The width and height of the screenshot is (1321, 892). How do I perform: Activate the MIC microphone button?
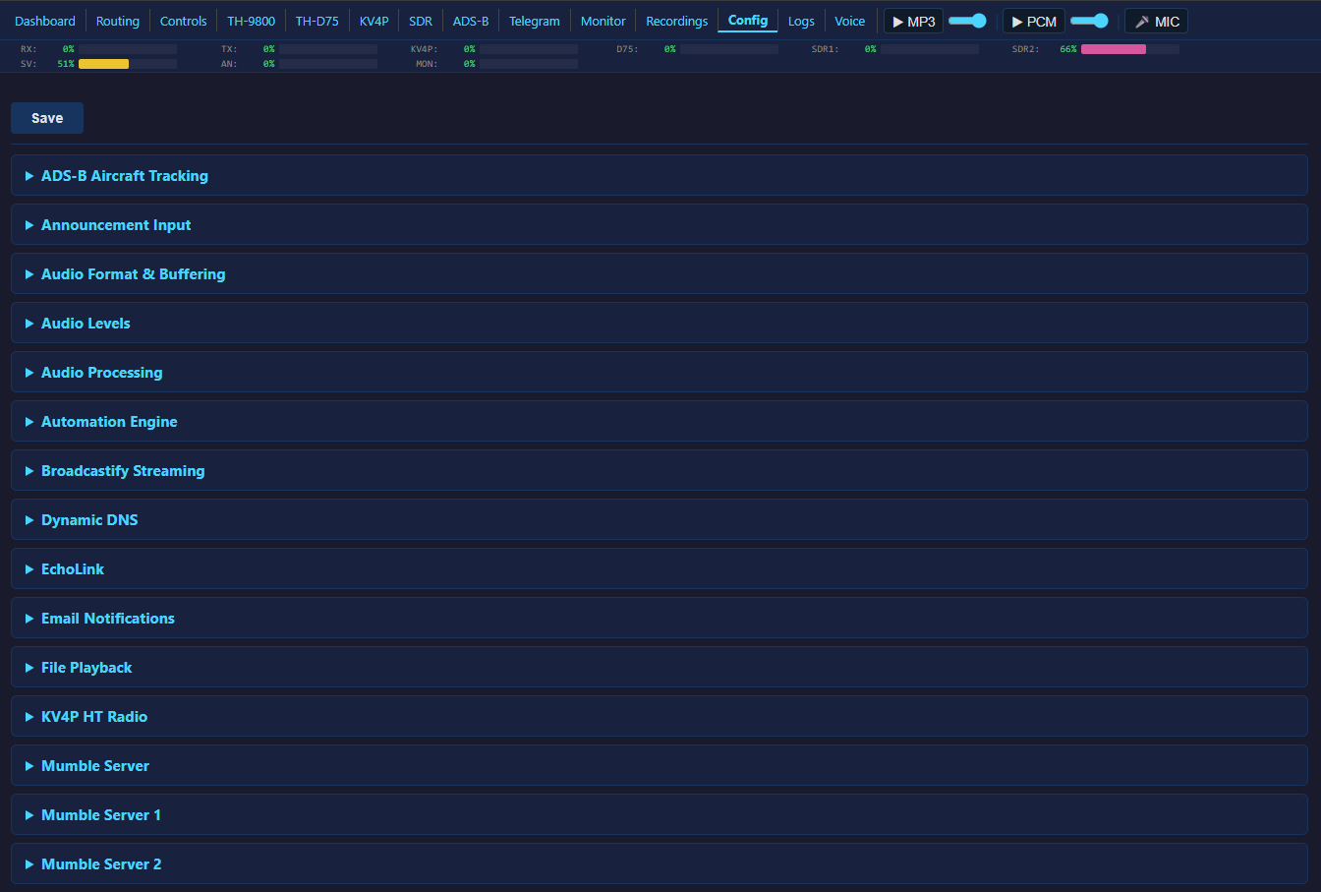click(x=1156, y=21)
